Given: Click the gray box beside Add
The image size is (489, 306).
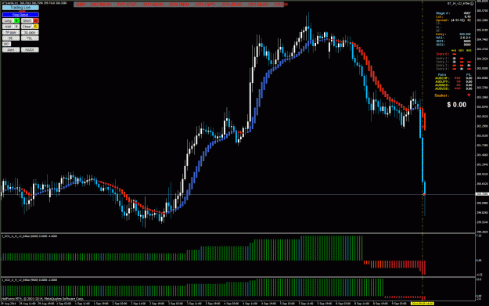Looking at the screenshot, I should pos(17,27).
